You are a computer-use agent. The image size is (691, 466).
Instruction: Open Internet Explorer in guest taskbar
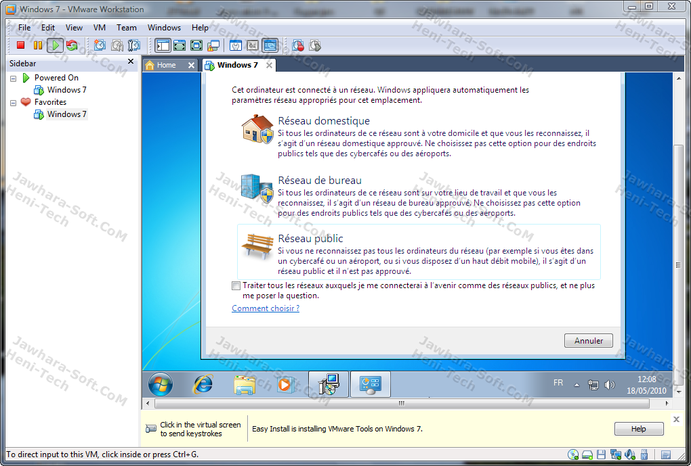[203, 384]
